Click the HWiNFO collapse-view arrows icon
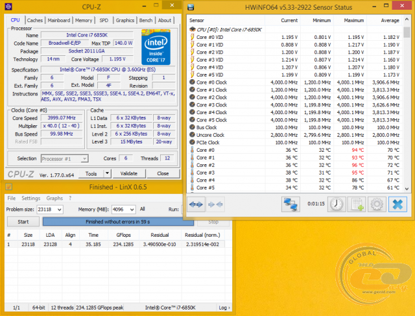This screenshot has height=316, width=415. [215, 204]
